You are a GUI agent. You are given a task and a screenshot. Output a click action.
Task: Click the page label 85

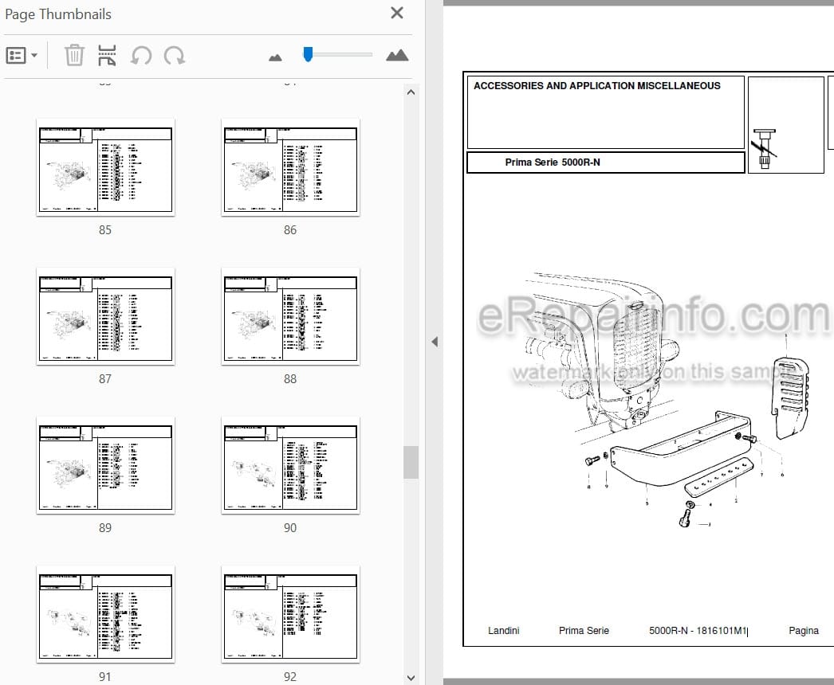pyautogui.click(x=105, y=230)
